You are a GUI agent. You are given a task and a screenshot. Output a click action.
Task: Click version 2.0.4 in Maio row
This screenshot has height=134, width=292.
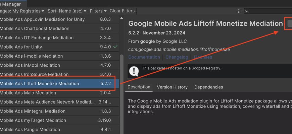point(105,93)
